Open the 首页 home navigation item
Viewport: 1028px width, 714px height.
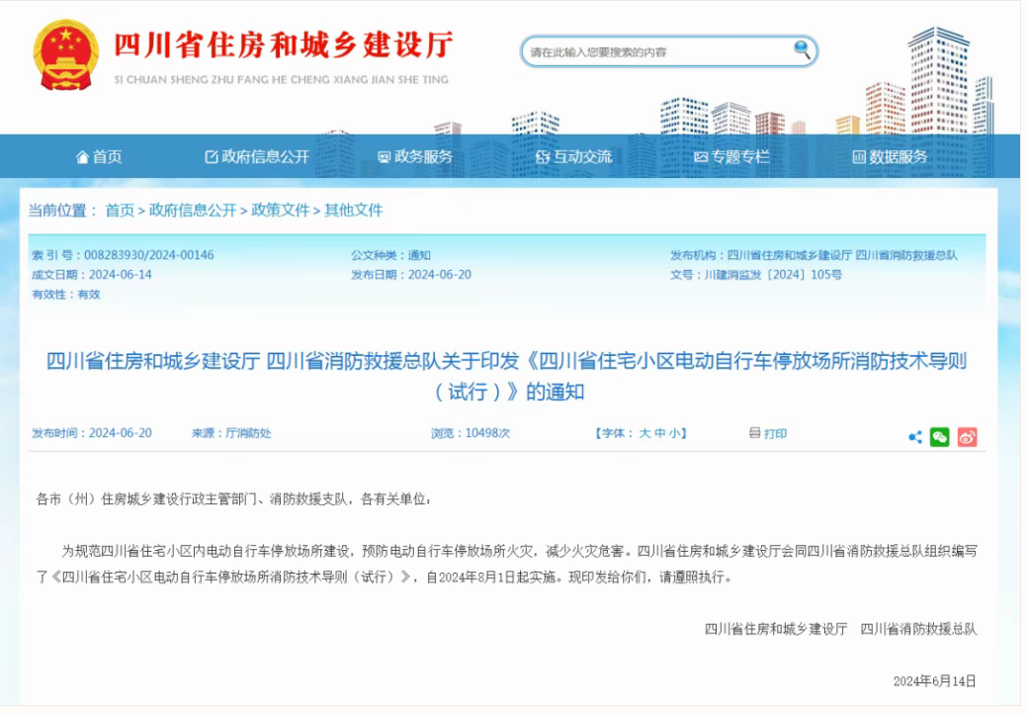coord(99,156)
